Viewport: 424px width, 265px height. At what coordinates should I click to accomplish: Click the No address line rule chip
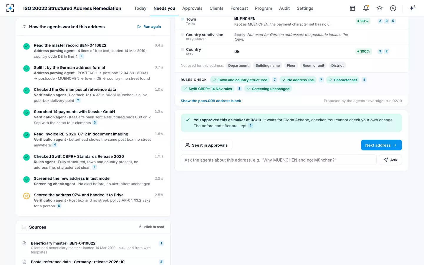298,80
